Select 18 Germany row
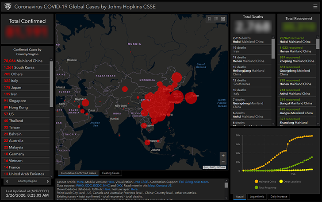 pos(26,154)
